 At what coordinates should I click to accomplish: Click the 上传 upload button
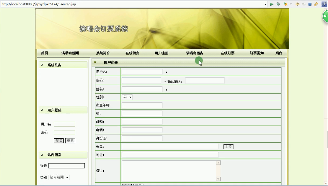pos(228,147)
